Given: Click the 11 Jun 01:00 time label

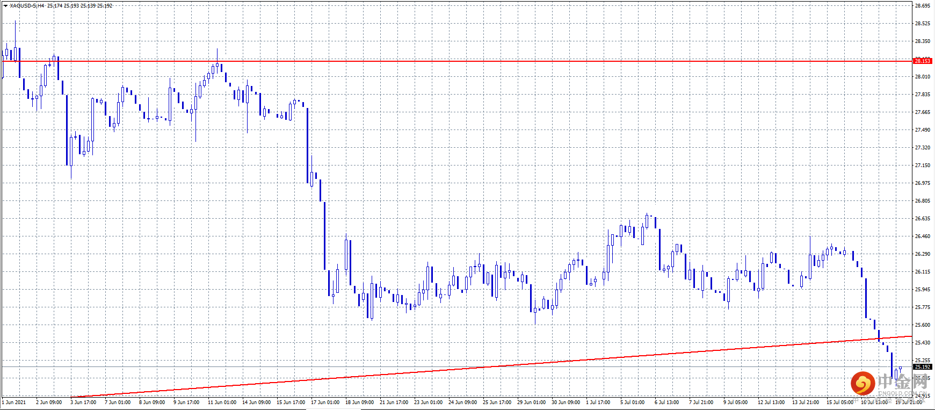Looking at the screenshot, I should [x=222, y=402].
